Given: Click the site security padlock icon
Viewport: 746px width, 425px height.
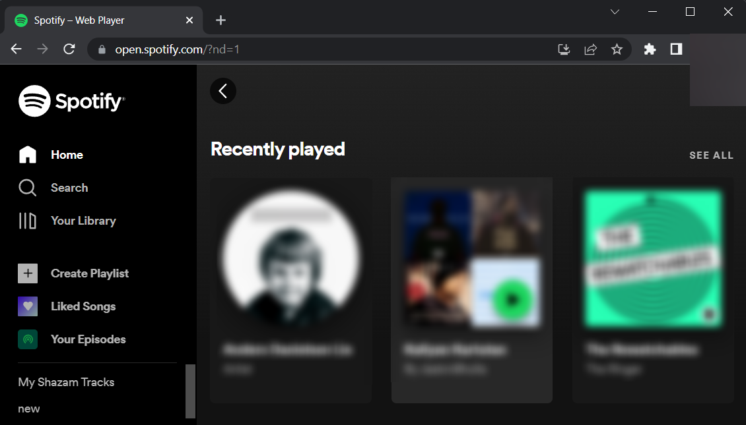Looking at the screenshot, I should point(101,49).
